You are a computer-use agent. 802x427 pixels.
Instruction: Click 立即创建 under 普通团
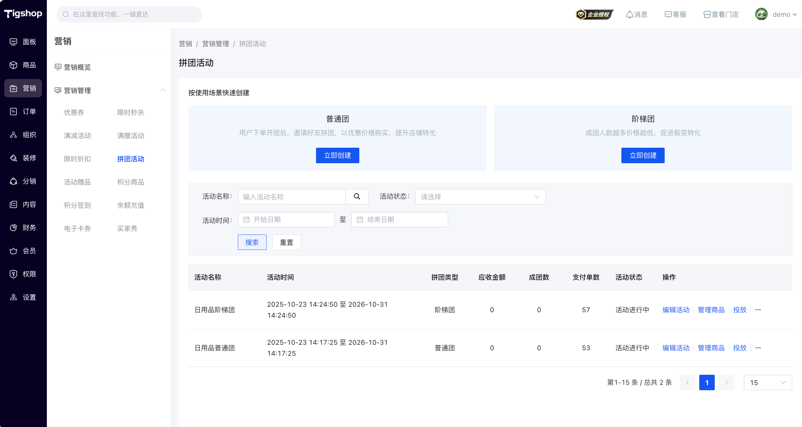click(337, 155)
